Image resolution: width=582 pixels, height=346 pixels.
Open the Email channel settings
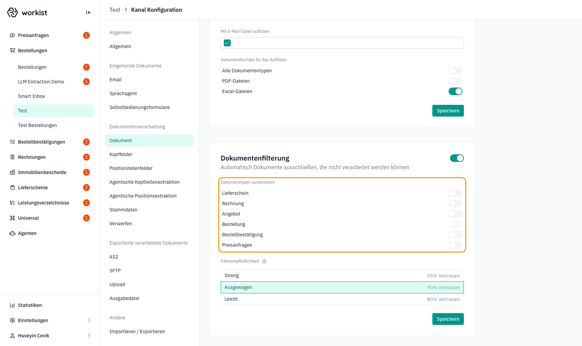[149, 80]
